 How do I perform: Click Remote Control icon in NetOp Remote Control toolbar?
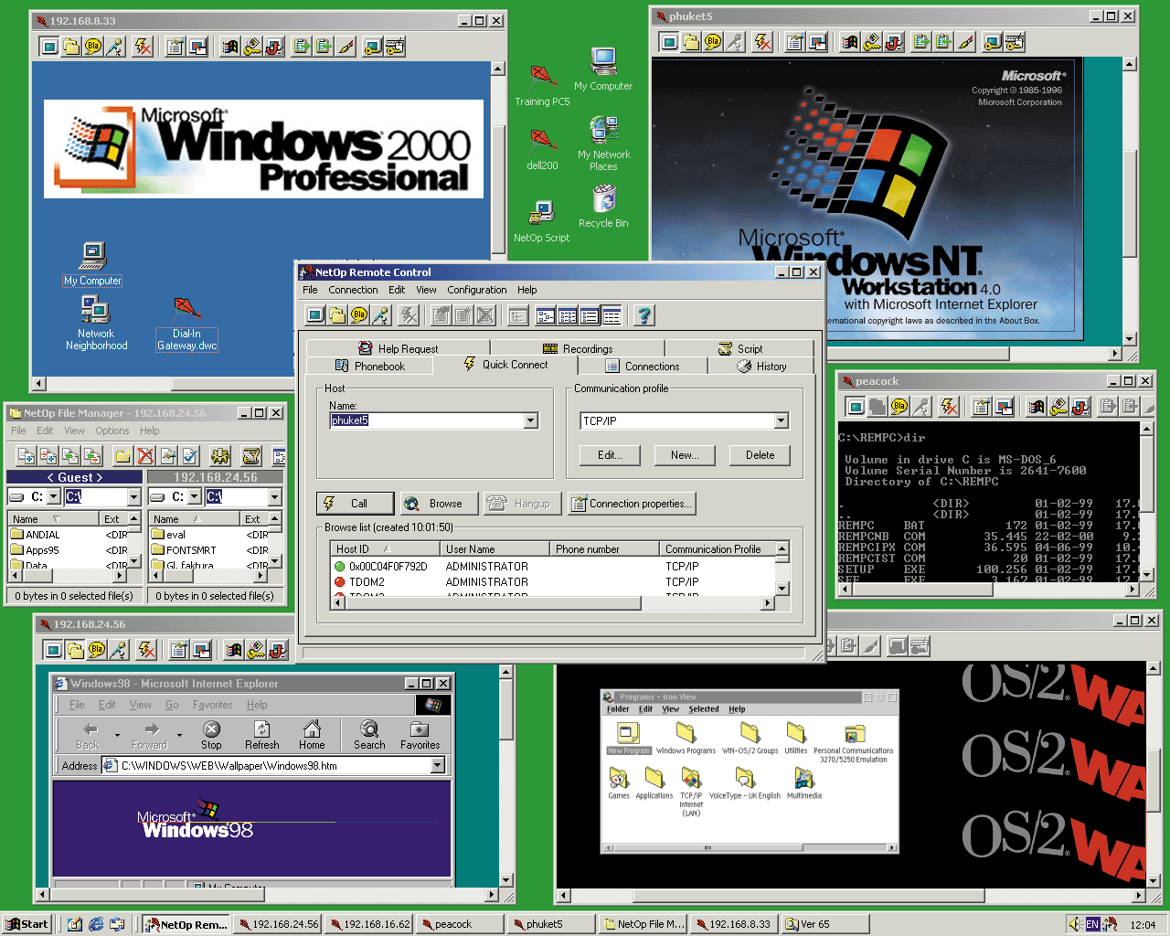[315, 316]
